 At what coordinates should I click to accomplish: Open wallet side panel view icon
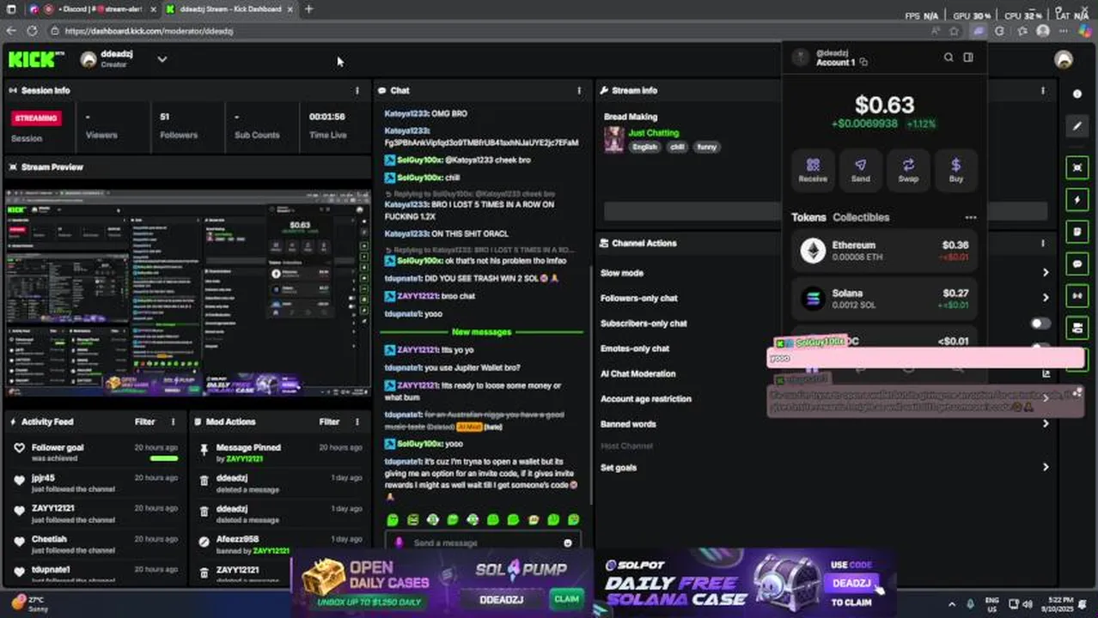[x=968, y=58]
